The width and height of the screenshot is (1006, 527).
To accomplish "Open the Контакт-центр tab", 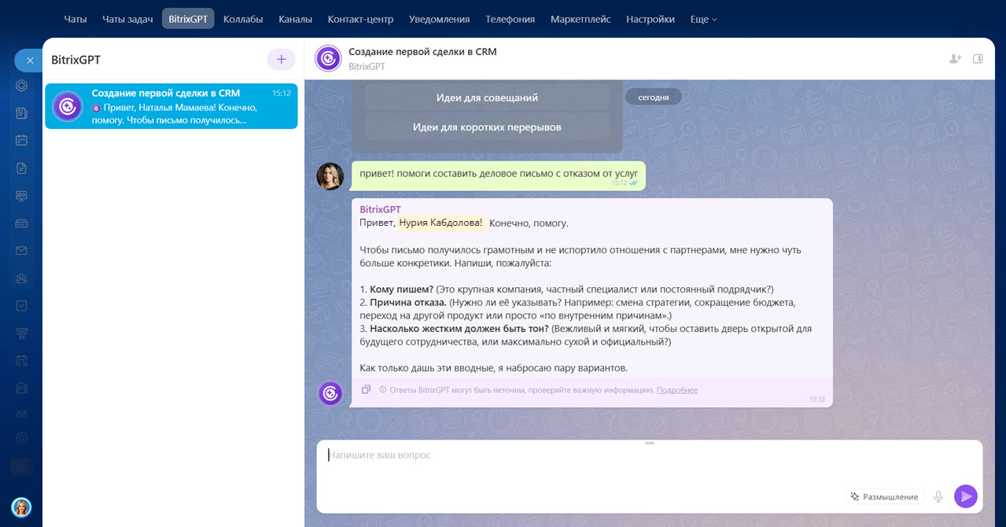I will [361, 19].
